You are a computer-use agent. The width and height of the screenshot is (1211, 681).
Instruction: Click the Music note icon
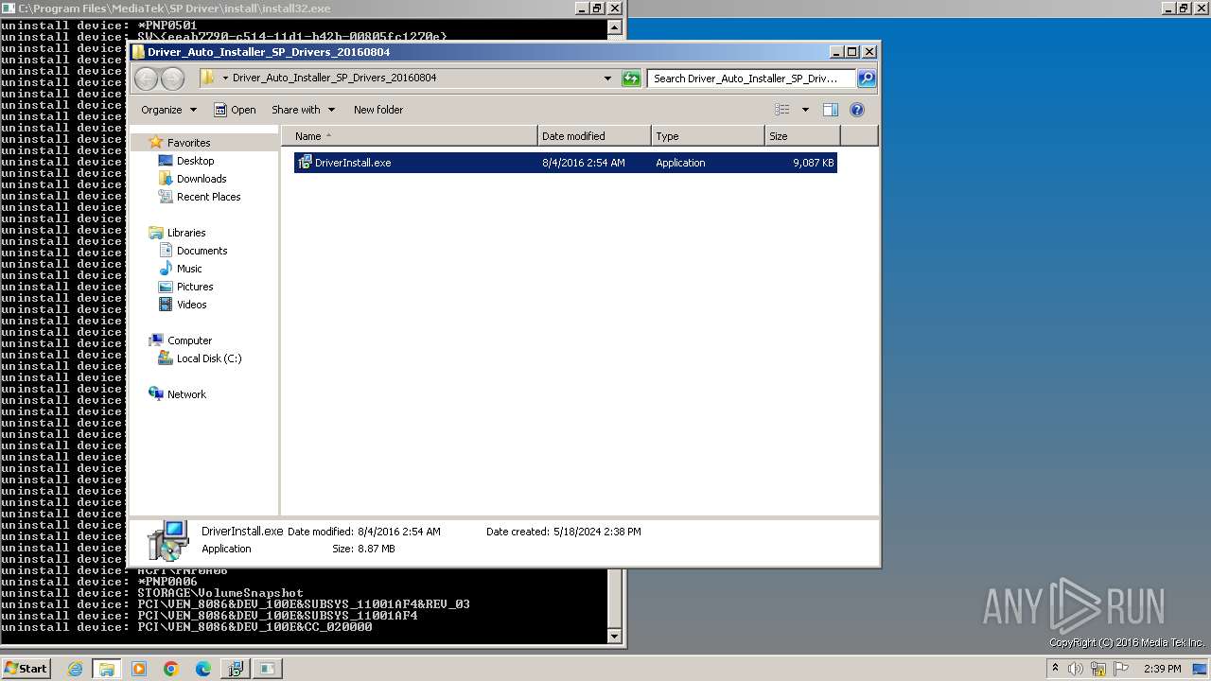(166, 269)
